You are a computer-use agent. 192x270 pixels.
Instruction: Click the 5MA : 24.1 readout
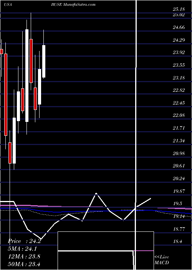(22, 249)
